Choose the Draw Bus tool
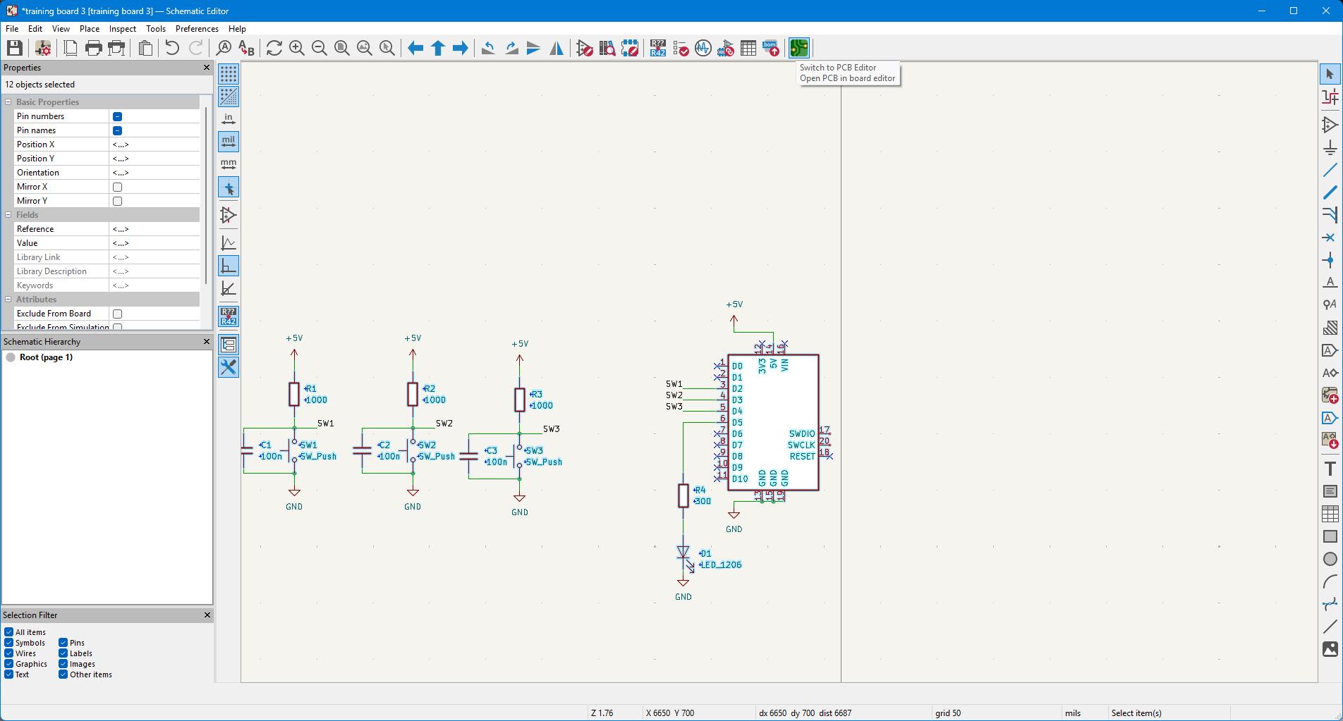 1330,192
